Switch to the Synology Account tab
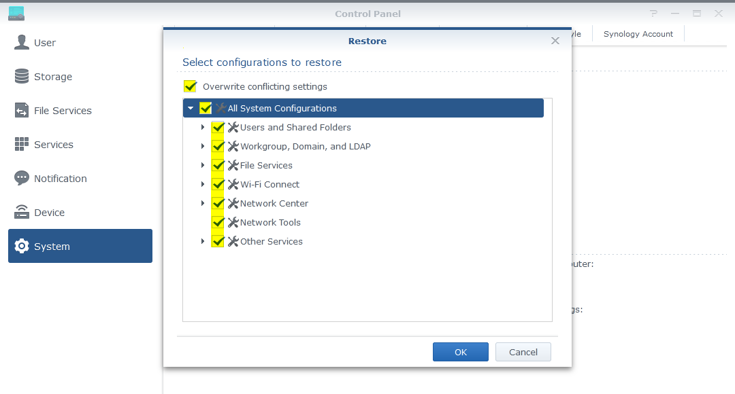Image resolution: width=735 pixels, height=394 pixels. point(638,33)
